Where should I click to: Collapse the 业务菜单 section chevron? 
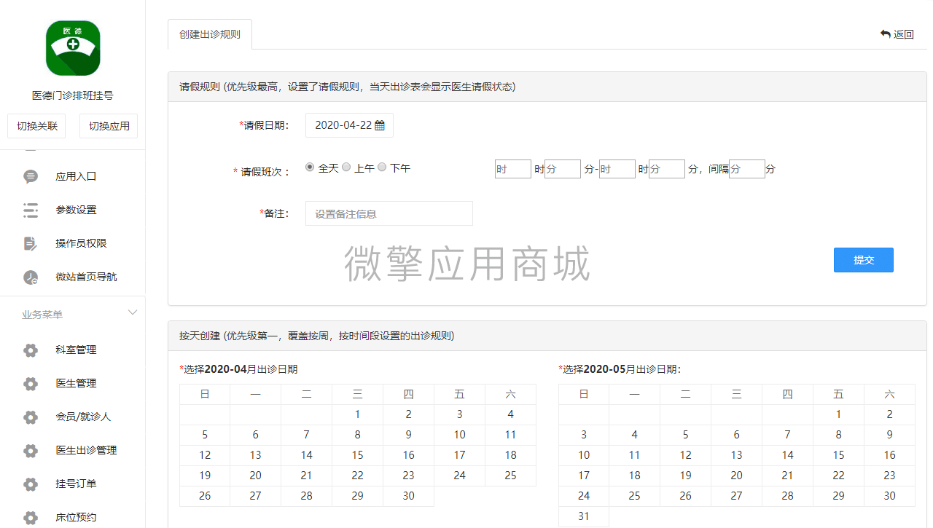click(133, 312)
